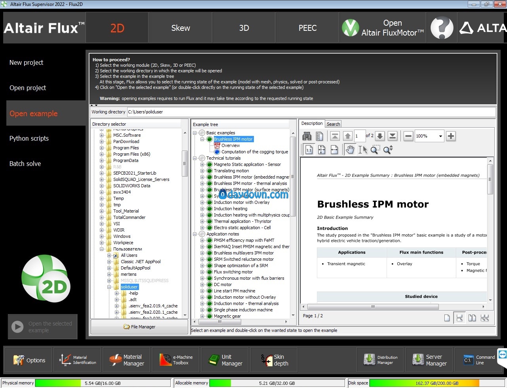Click the TeamViewer side panel icon
The image size is (507, 388).
503,354
